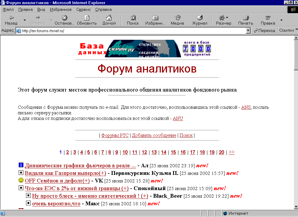
Task: Click author name Первокурсник Кузьма П.
Action: [x=145, y=173]
